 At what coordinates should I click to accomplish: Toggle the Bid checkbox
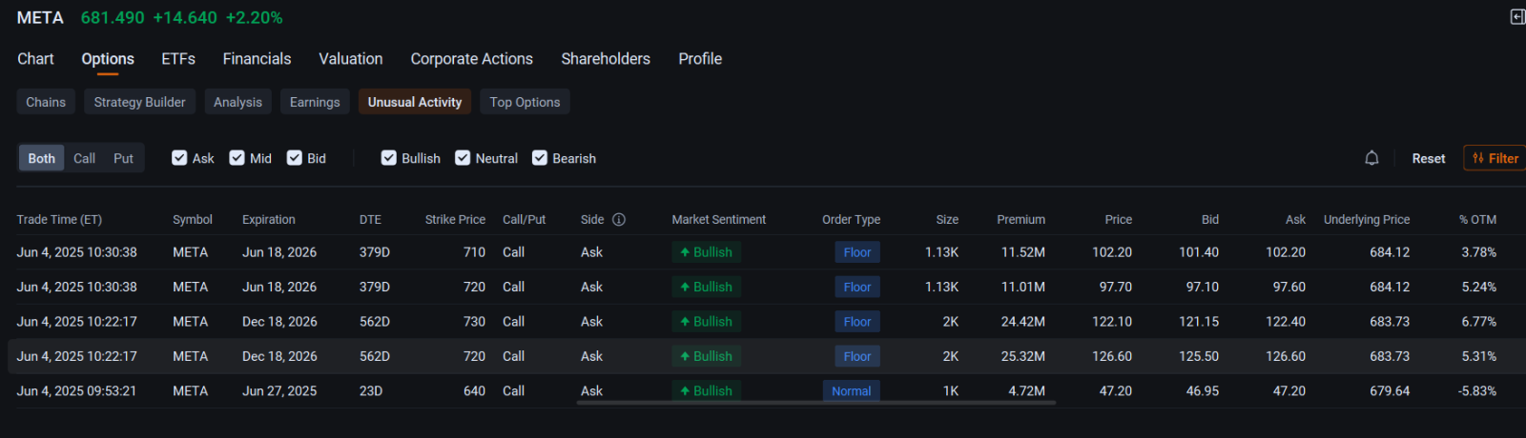[x=295, y=158]
